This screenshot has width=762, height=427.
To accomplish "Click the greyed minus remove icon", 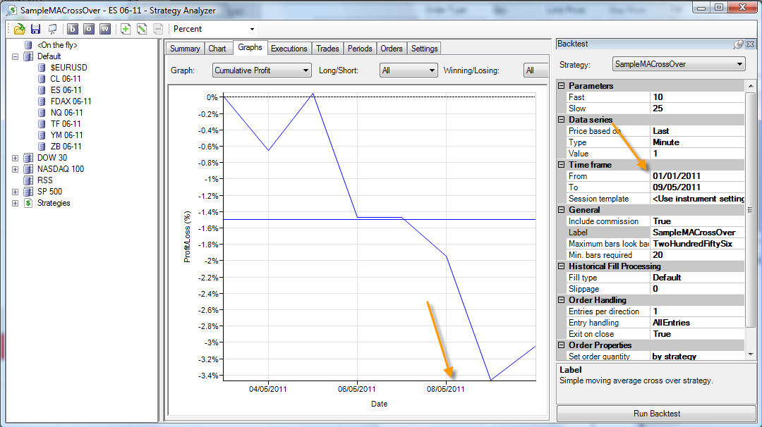I will [158, 29].
